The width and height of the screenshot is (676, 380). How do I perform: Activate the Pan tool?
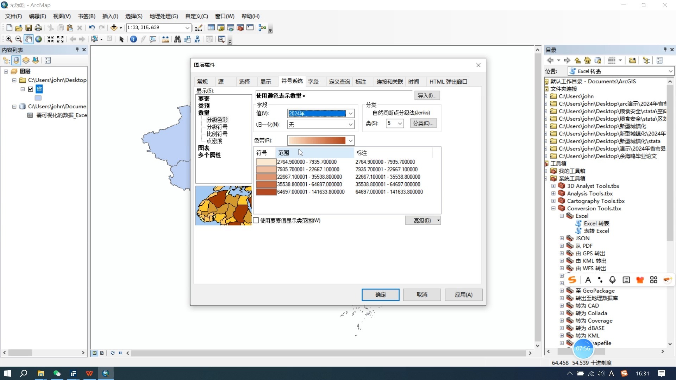click(x=28, y=39)
